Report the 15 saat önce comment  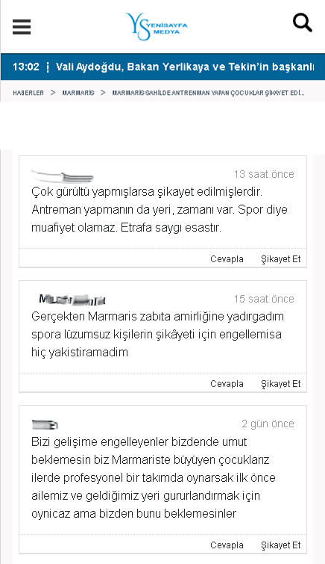[x=281, y=384]
